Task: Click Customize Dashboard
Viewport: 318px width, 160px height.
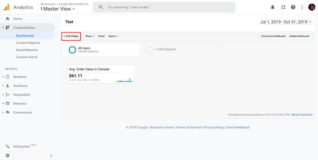Action: click(273, 36)
